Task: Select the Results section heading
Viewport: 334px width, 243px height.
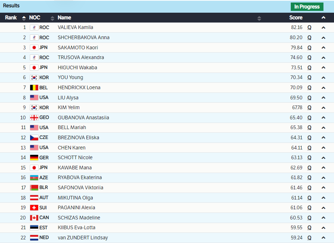Action: (x=11, y=6)
